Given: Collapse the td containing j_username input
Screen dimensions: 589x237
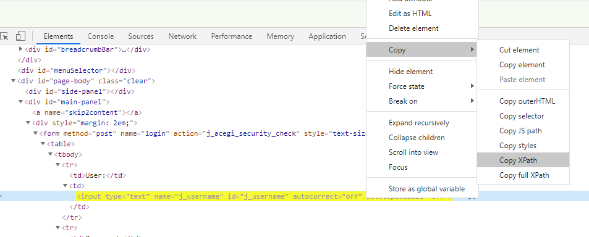Looking at the screenshot, I should click(x=66, y=186).
